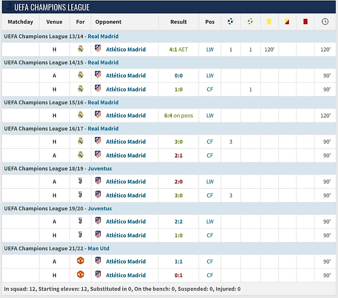Click Man Utd crest in 0:1 row

pyautogui.click(x=81, y=274)
